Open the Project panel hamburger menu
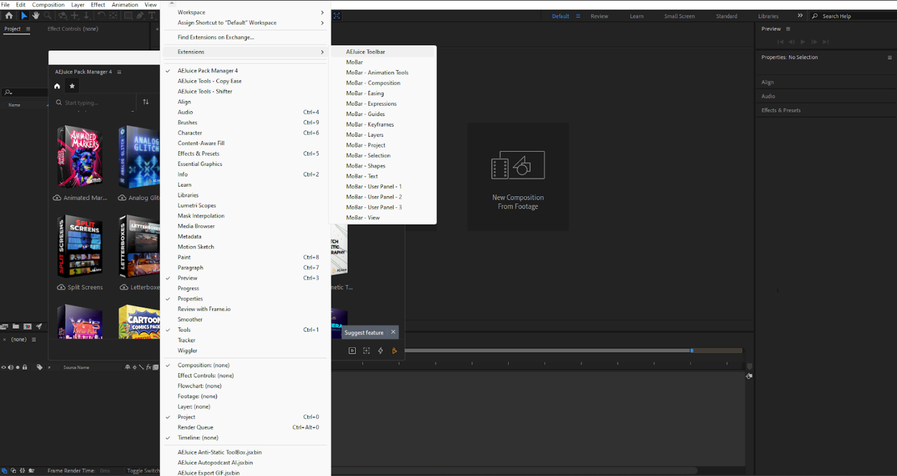Screen dimensions: 897x476 click(x=27, y=29)
